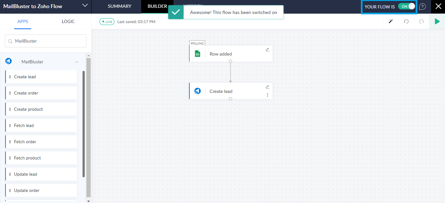The width and height of the screenshot is (445, 203).
Task: Run the flow with the green play icon
Action: click(438, 21)
